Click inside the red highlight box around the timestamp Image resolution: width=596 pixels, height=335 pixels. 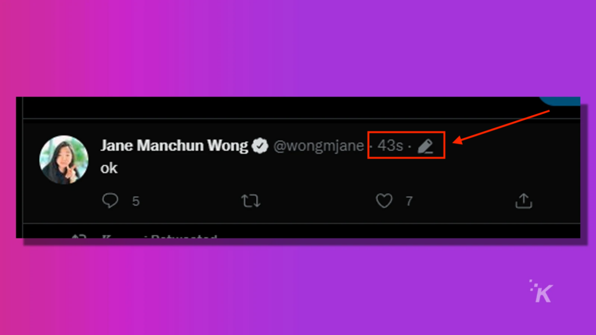point(406,145)
